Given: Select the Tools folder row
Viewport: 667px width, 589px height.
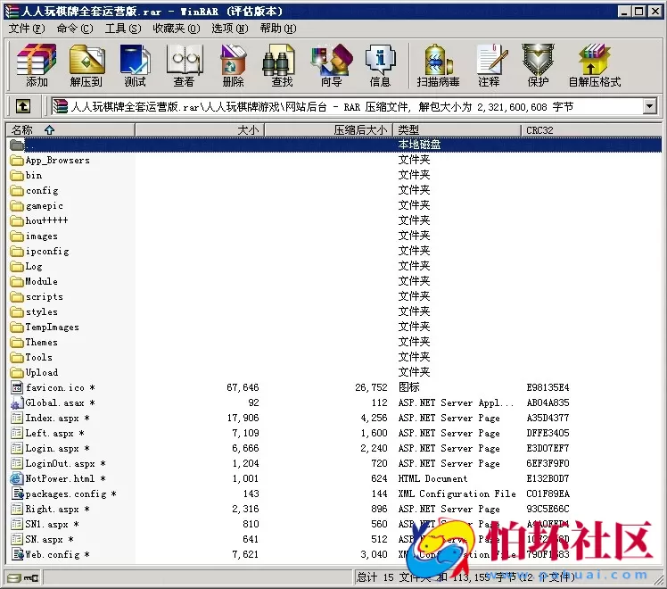Looking at the screenshot, I should point(334,357).
